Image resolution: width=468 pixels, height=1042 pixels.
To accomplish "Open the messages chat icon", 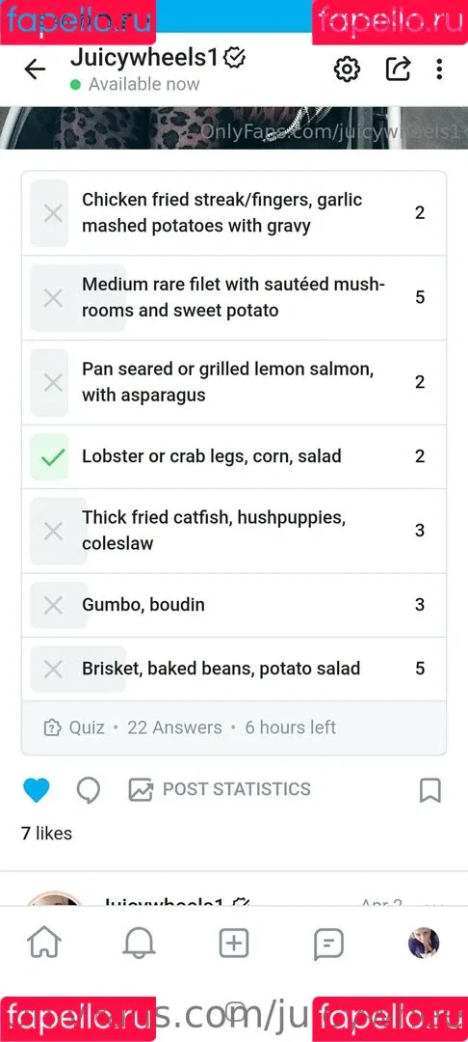I will [328, 943].
